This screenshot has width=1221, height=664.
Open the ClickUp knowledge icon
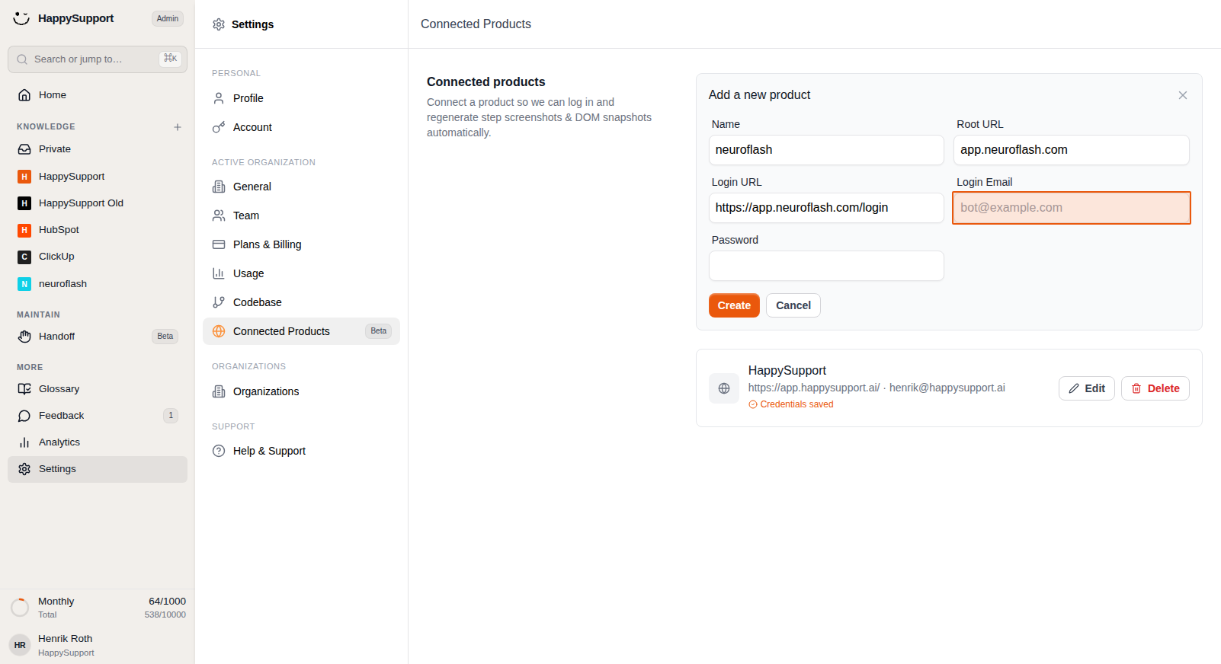pyautogui.click(x=24, y=257)
